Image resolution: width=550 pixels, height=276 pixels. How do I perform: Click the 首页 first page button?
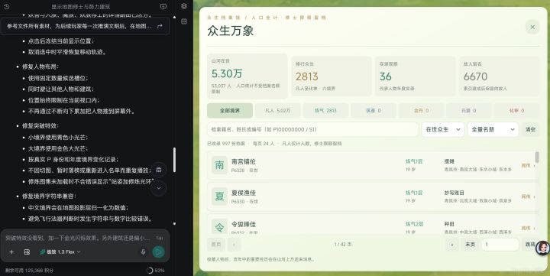pos(216,245)
